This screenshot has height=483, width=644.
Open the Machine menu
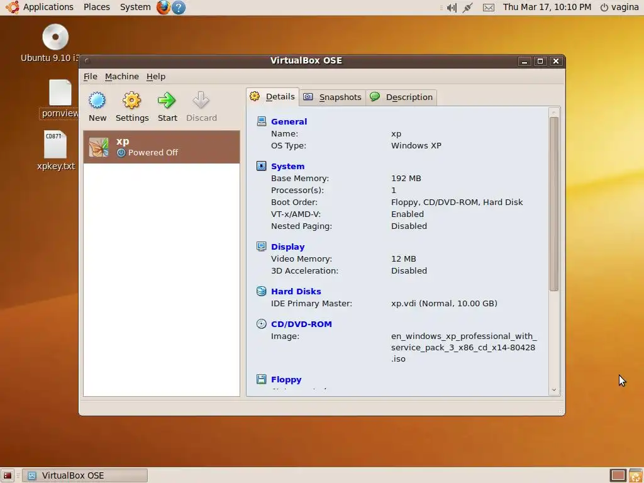(122, 76)
